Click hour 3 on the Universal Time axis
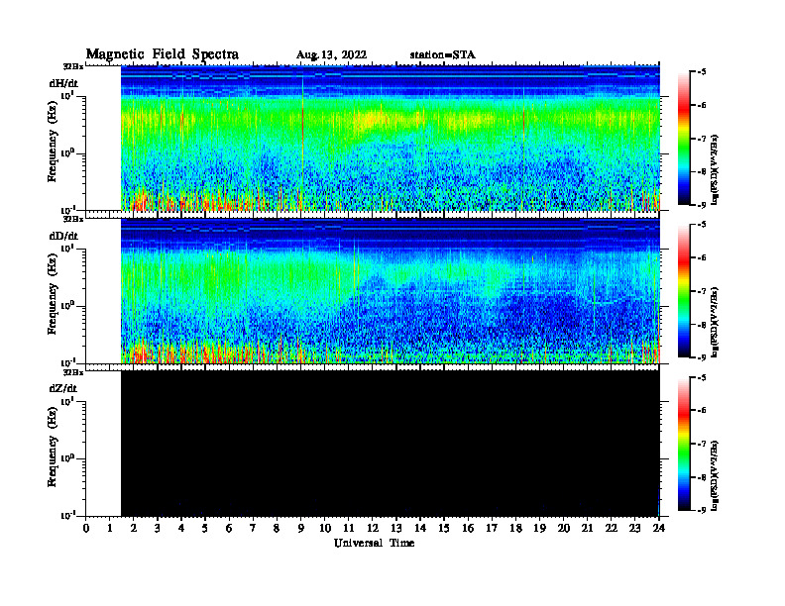Image resolution: width=785 pixels, height=606 pixels. 158,528
